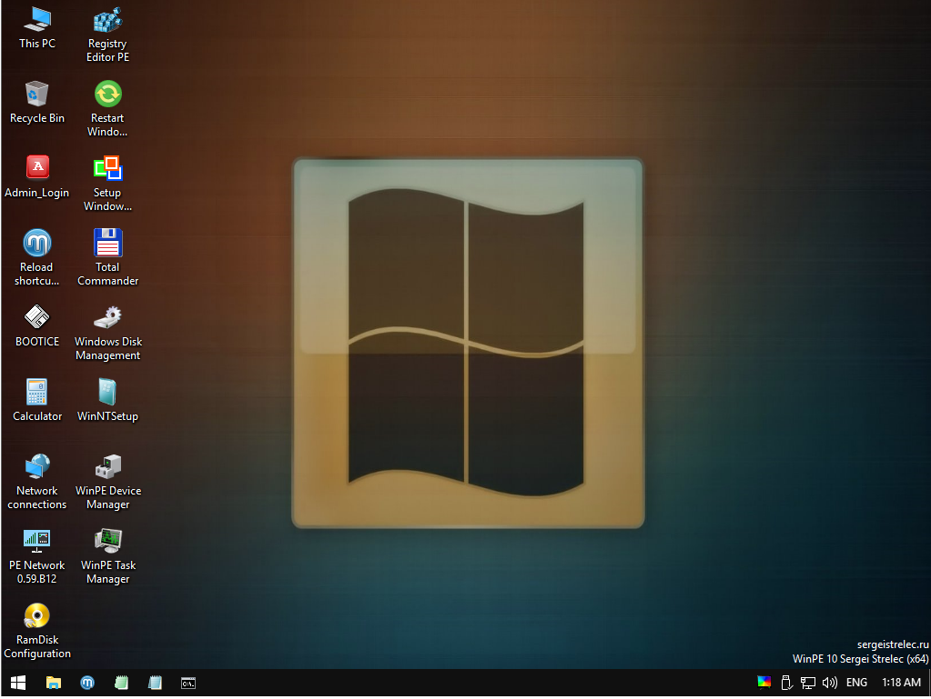Open the Registry Editor PE desktop icon
This screenshot has height=699, width=931.
[107, 20]
